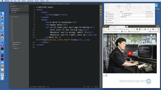Click the YouTube share arrow icon

pyautogui.click(x=154, y=35)
